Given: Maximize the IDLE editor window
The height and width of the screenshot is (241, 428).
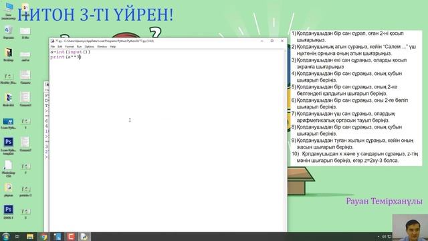Looking at the screenshot, I should [272, 41].
